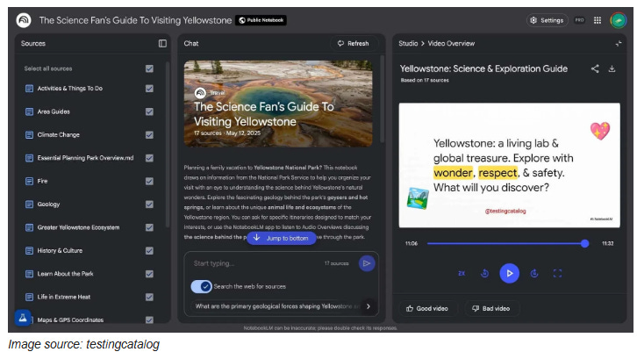This screenshot has width=637, height=359.
Task: Uncheck Activities & Things To Do source
Action: pyautogui.click(x=149, y=89)
